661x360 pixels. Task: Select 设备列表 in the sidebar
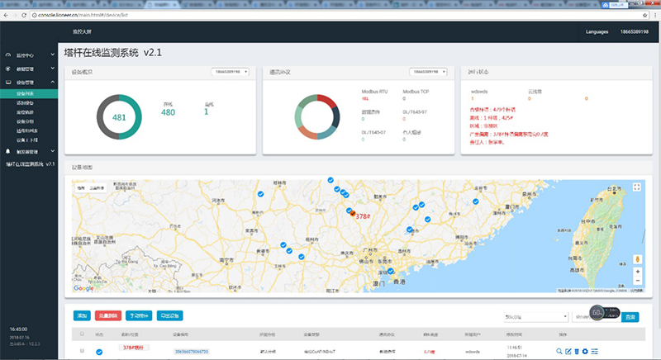coord(26,94)
